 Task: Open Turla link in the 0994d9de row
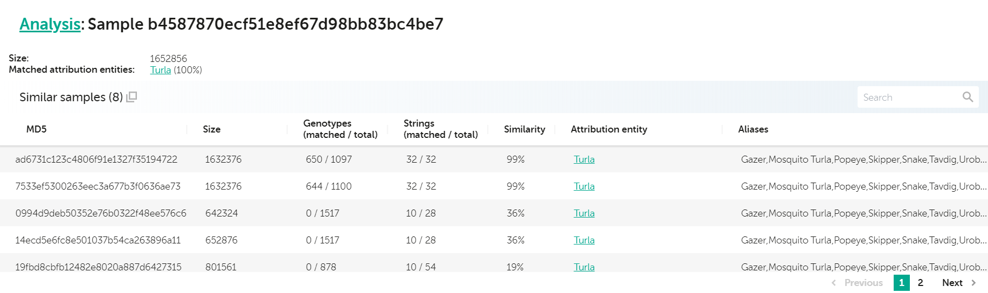coord(584,213)
